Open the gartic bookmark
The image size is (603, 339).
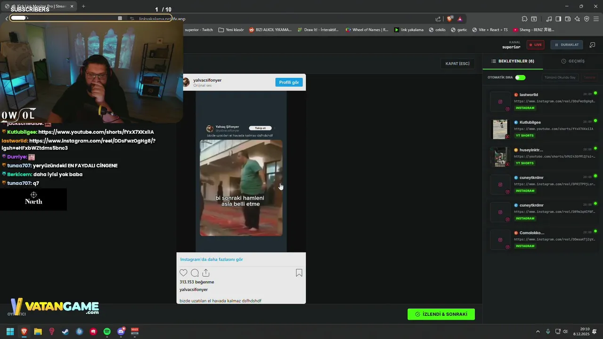(x=459, y=30)
